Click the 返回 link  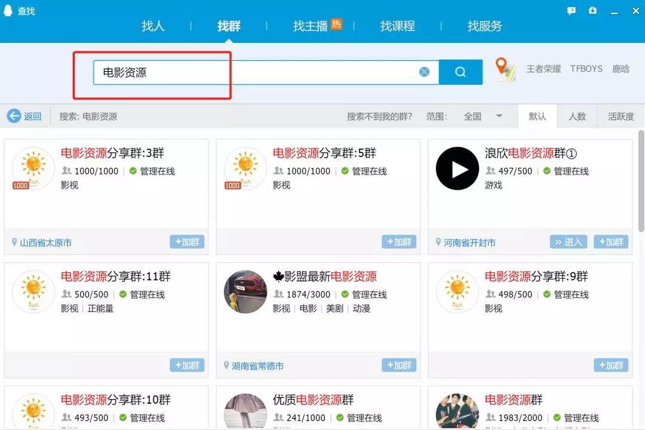32,116
